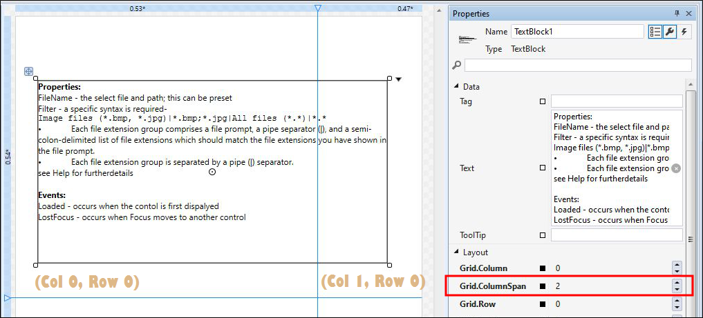Show event handlers with the lightning icon
The height and width of the screenshot is (318, 703).
click(684, 31)
